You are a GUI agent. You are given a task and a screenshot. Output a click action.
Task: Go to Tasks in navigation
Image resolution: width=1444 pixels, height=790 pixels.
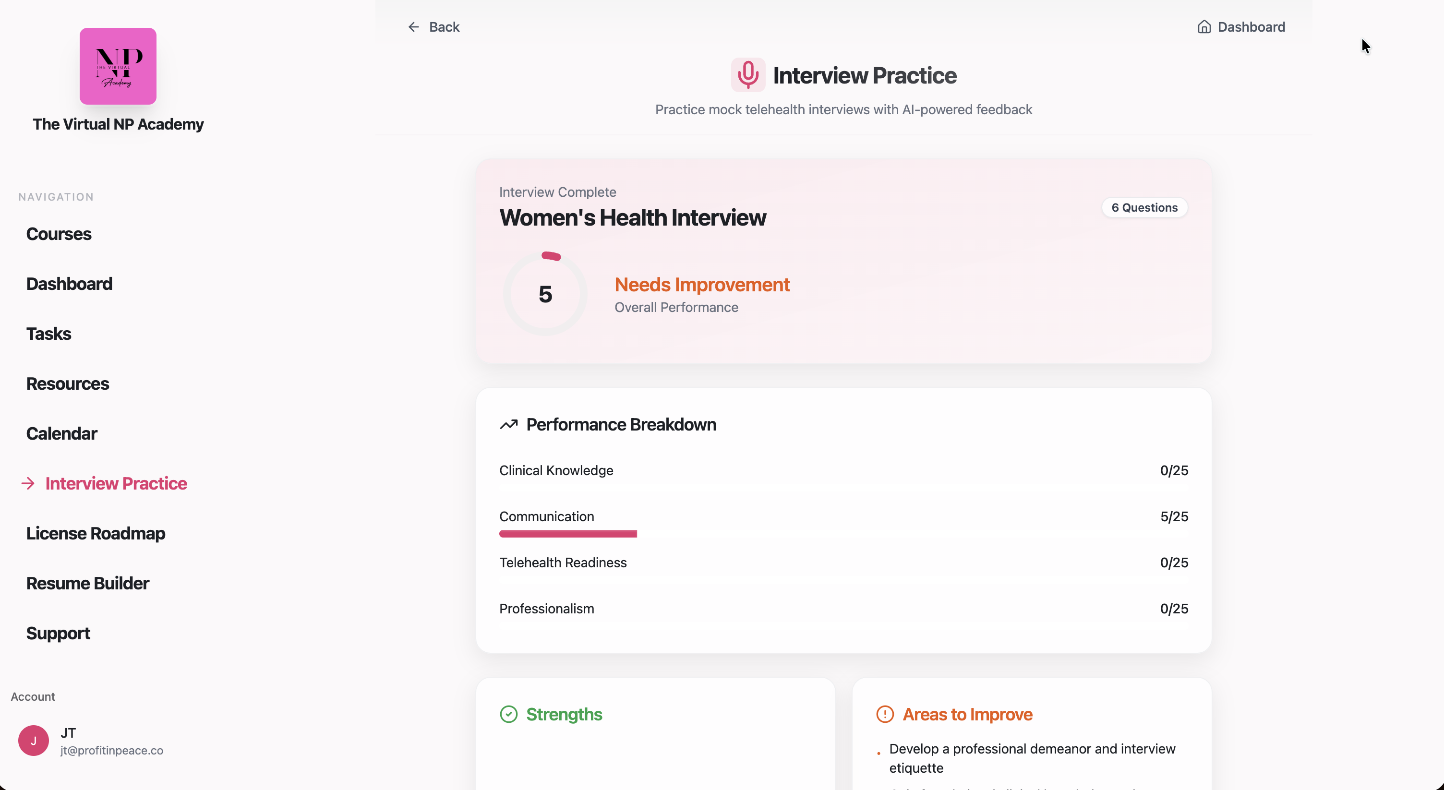point(49,334)
